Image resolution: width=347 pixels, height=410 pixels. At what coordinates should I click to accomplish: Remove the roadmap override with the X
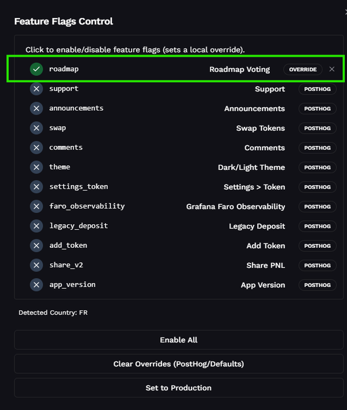[x=332, y=69]
